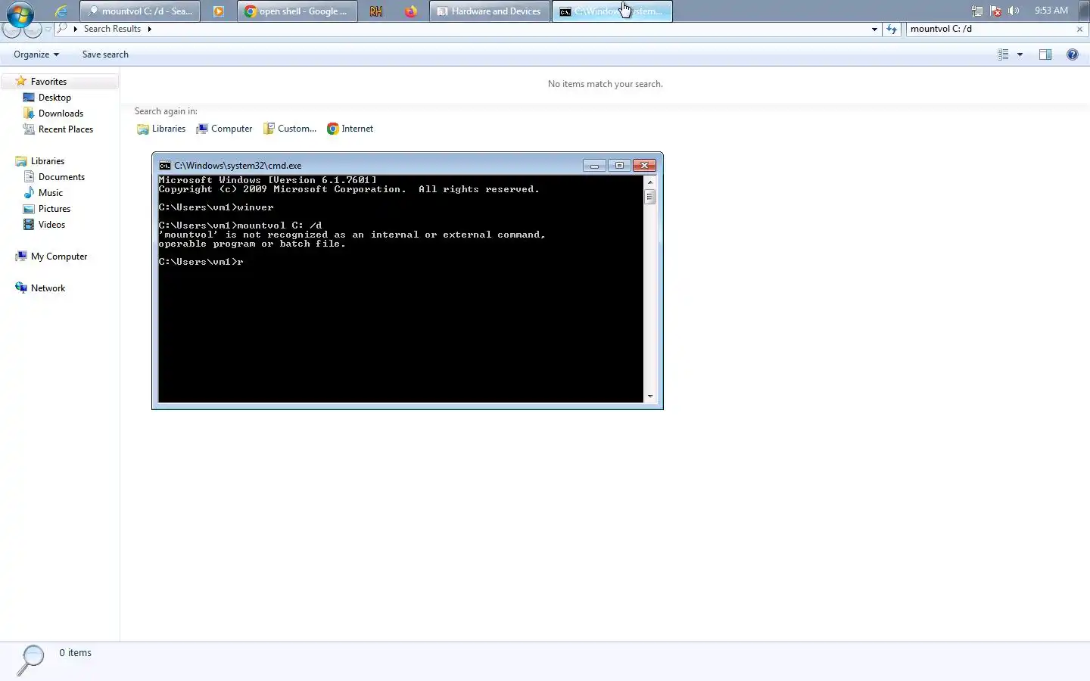Open the More view options dropdown arrow
The height and width of the screenshot is (681, 1090).
click(x=1020, y=54)
